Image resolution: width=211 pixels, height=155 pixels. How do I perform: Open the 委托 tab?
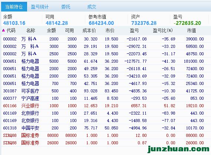click(66, 7)
